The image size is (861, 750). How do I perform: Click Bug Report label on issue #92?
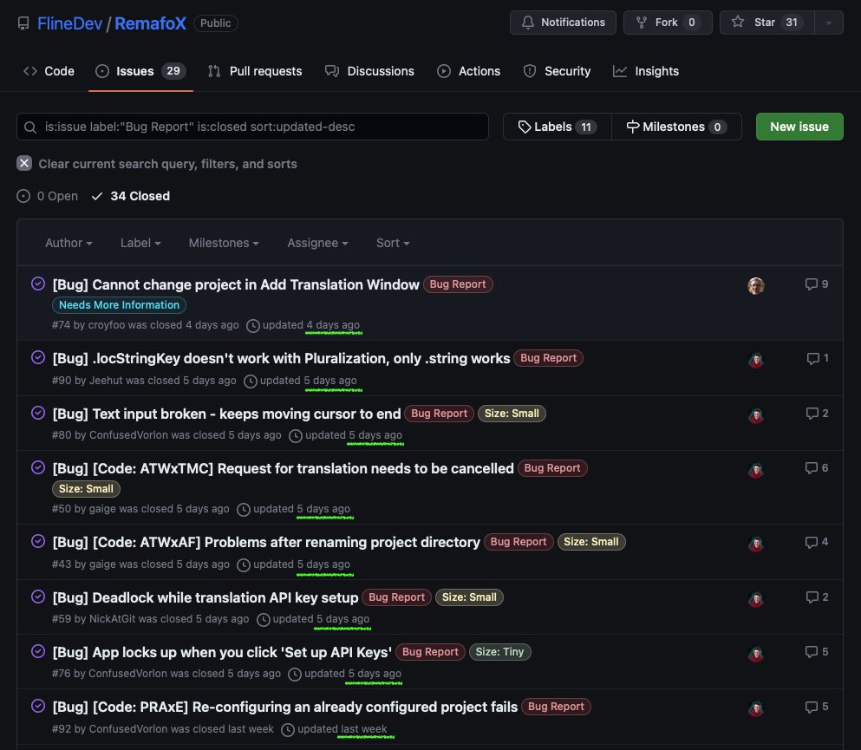click(556, 706)
